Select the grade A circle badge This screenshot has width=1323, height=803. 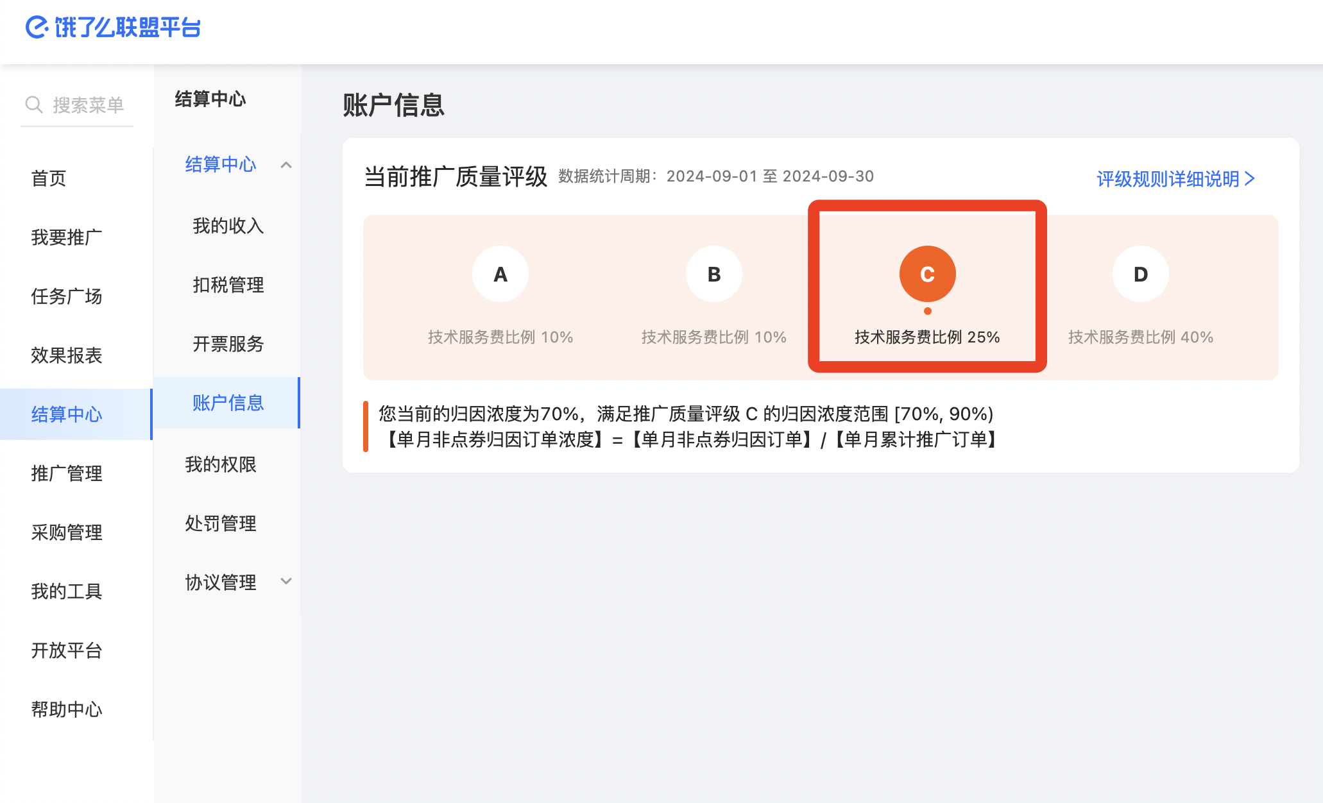click(500, 274)
